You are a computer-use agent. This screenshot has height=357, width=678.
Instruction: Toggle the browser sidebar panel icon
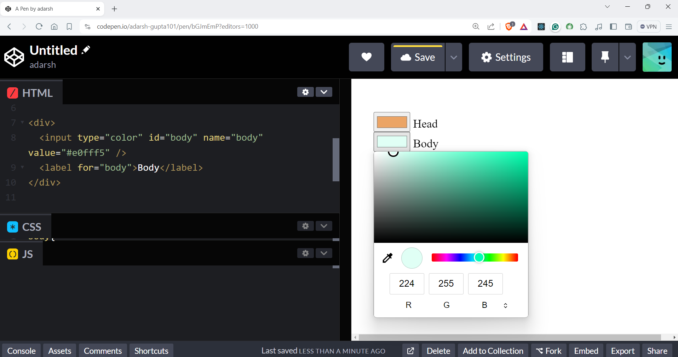(x=613, y=27)
